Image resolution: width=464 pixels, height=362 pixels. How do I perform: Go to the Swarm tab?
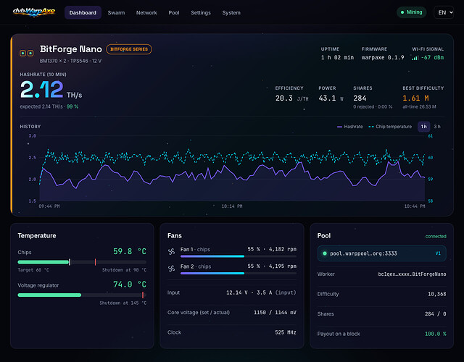click(116, 13)
